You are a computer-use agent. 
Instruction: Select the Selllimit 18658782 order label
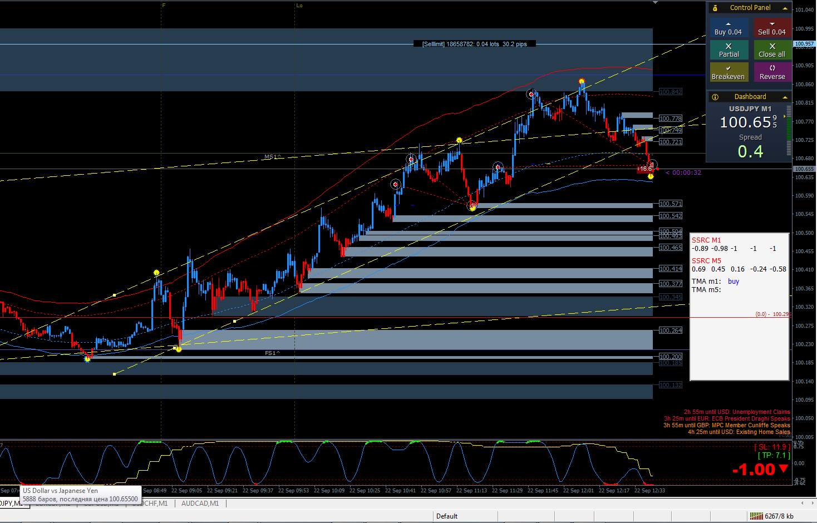tap(475, 44)
